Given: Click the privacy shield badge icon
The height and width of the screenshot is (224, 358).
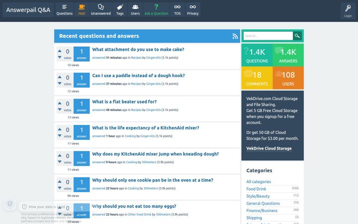Looking at the screenshot, I should coord(10,204).
